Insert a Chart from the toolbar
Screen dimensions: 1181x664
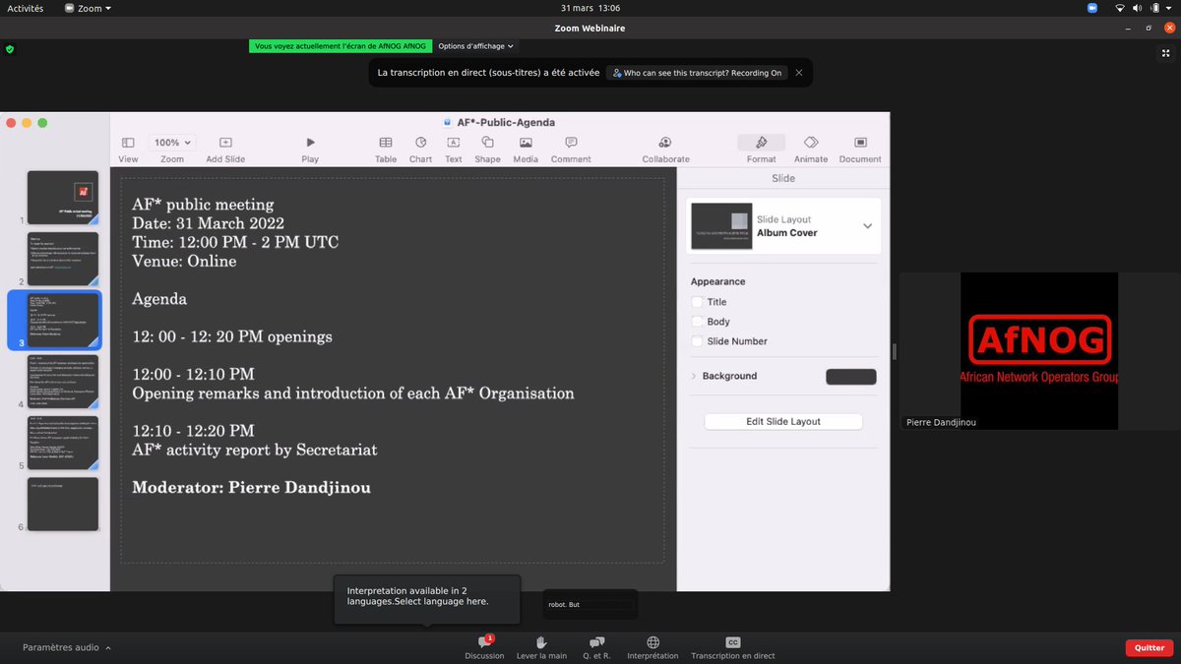pos(420,143)
